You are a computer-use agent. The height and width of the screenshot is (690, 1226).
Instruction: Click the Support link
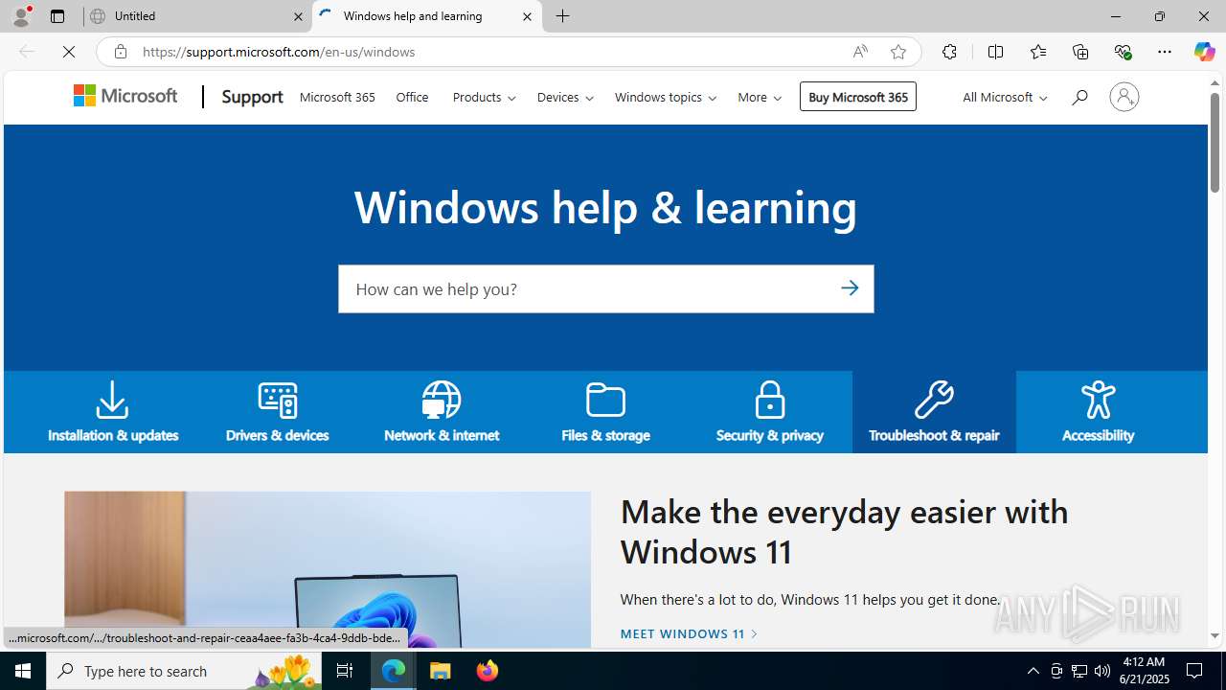point(252,97)
